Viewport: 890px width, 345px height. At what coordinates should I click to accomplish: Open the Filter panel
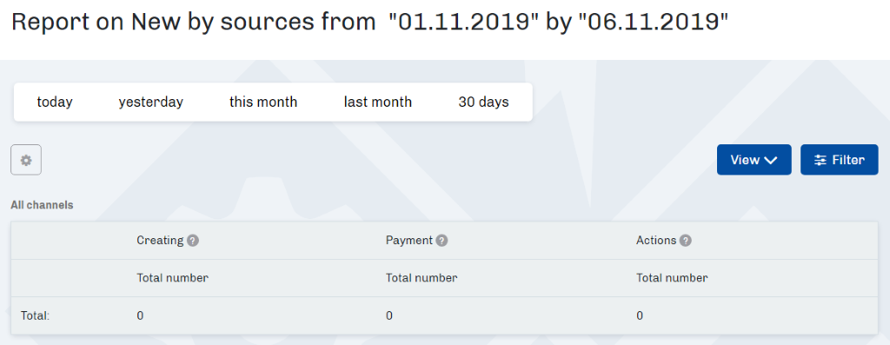click(839, 159)
